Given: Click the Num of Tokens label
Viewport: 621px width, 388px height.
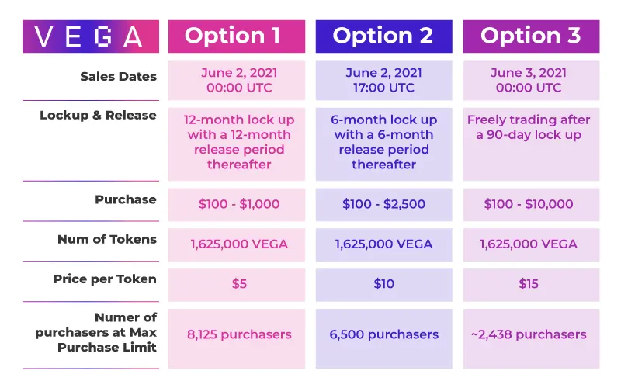Looking at the screenshot, I should tap(107, 239).
